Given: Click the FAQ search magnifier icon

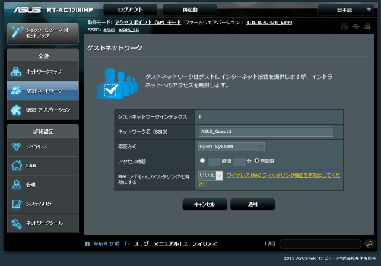Looking at the screenshot, I should [x=369, y=243].
